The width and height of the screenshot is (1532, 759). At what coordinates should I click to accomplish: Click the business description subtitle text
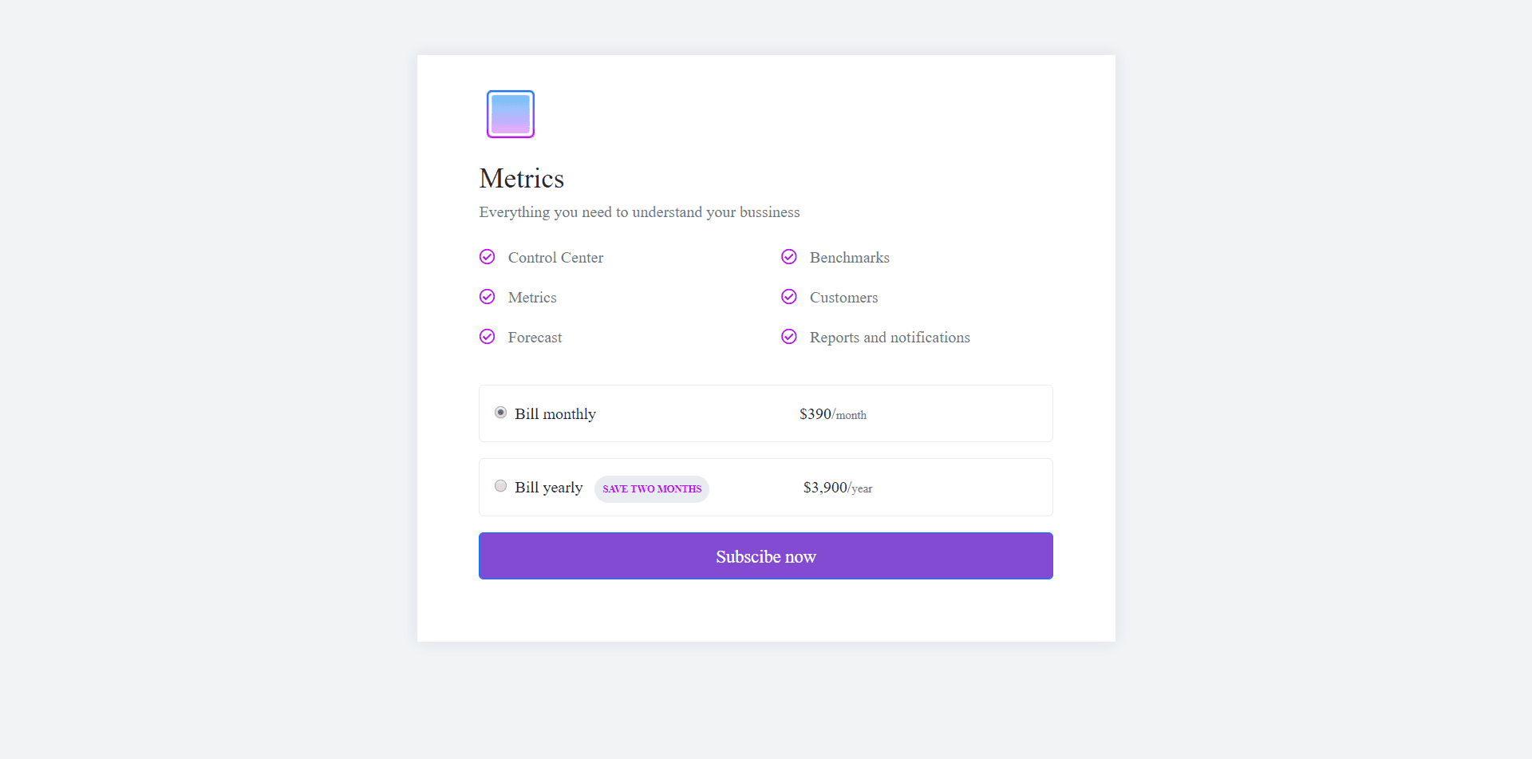639,211
